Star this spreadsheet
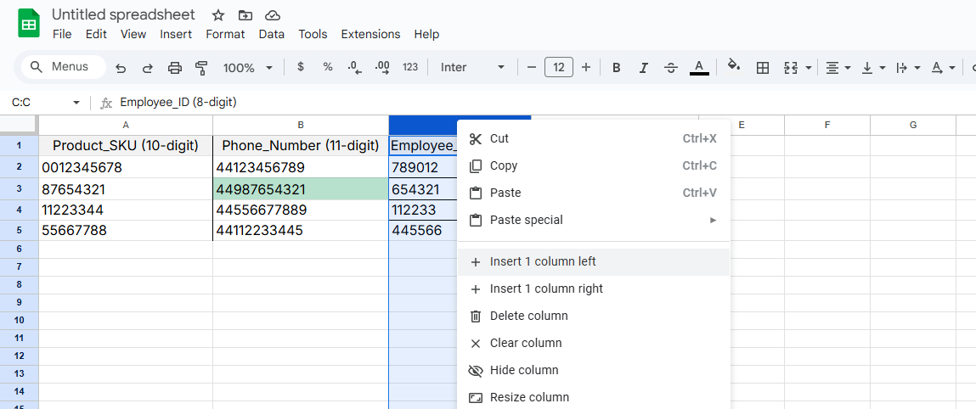This screenshot has width=976, height=409. pyautogui.click(x=218, y=15)
